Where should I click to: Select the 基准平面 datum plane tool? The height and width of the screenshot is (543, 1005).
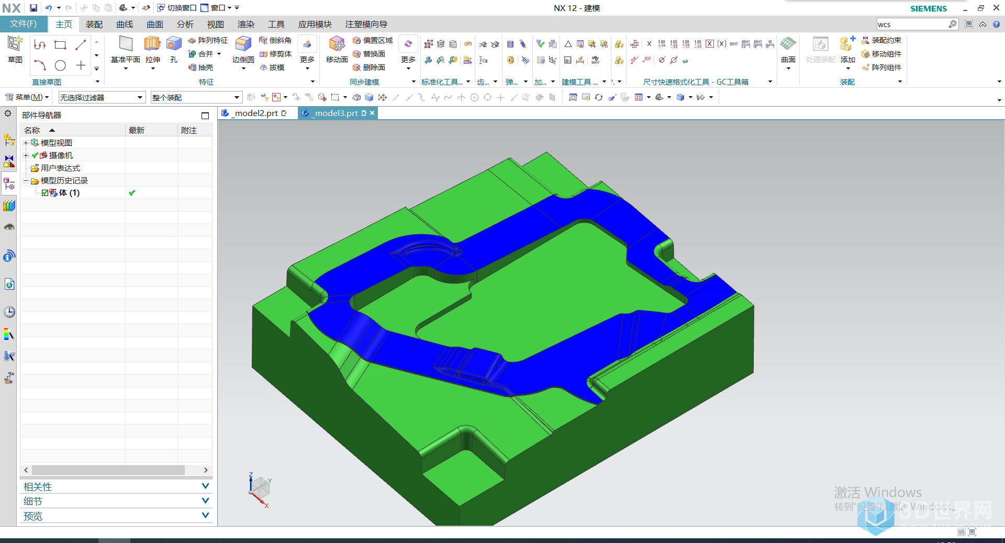tap(126, 44)
